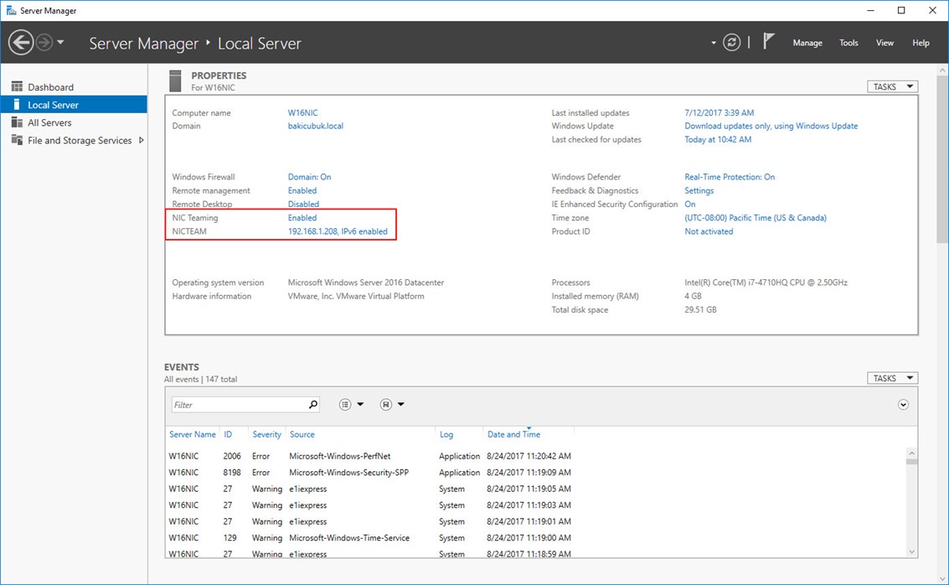Click the Local Server sidebar icon
Image resolution: width=949 pixels, height=585 pixels.
tap(17, 105)
